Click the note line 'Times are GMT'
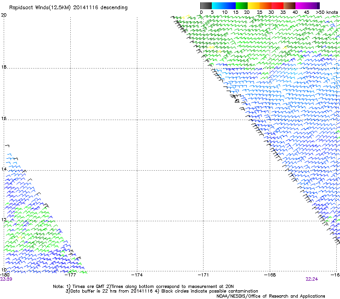340x299 pixels. 88,287
